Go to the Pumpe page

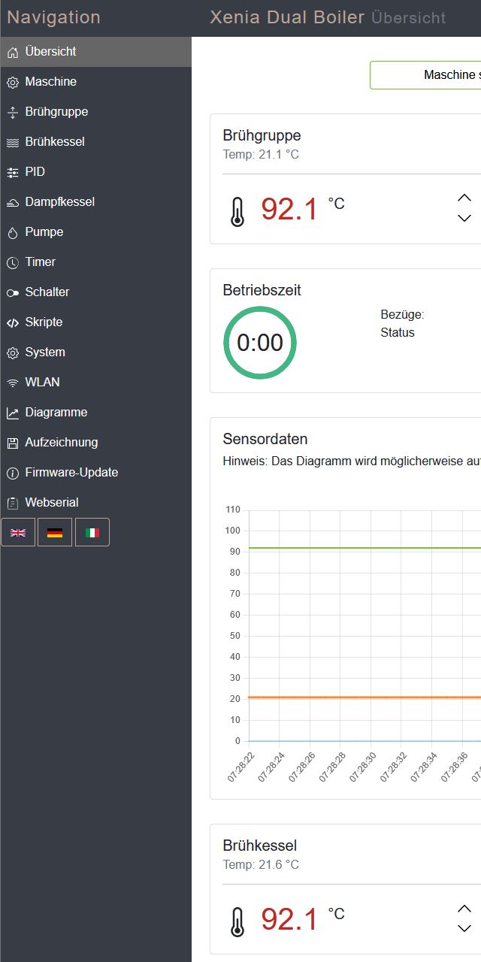(95, 232)
